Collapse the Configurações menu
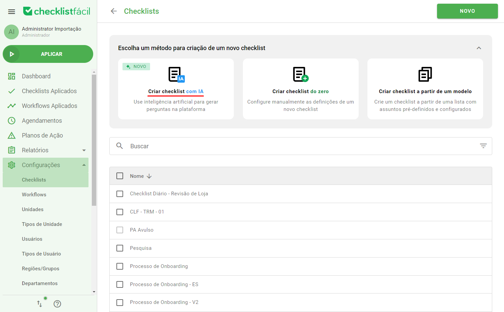This screenshot has height=312, width=504. tap(84, 165)
